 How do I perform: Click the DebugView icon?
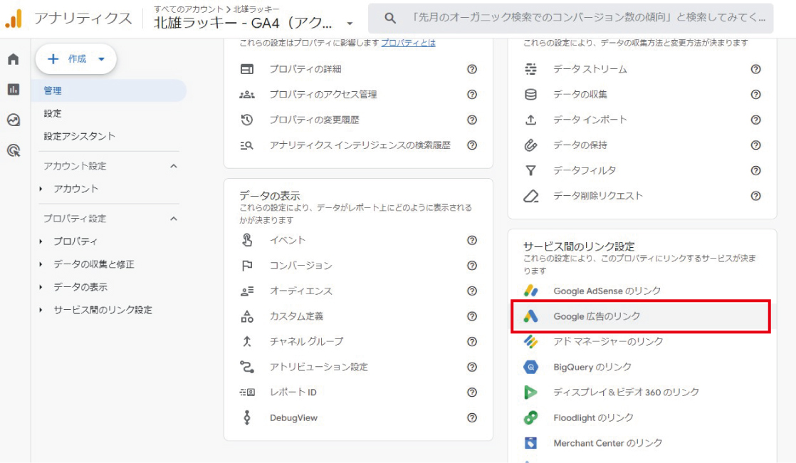tap(247, 417)
